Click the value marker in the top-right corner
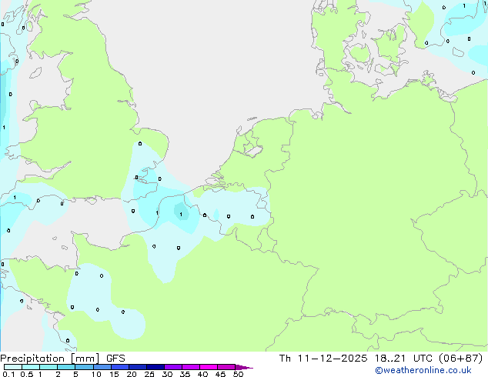 coord(485,5)
